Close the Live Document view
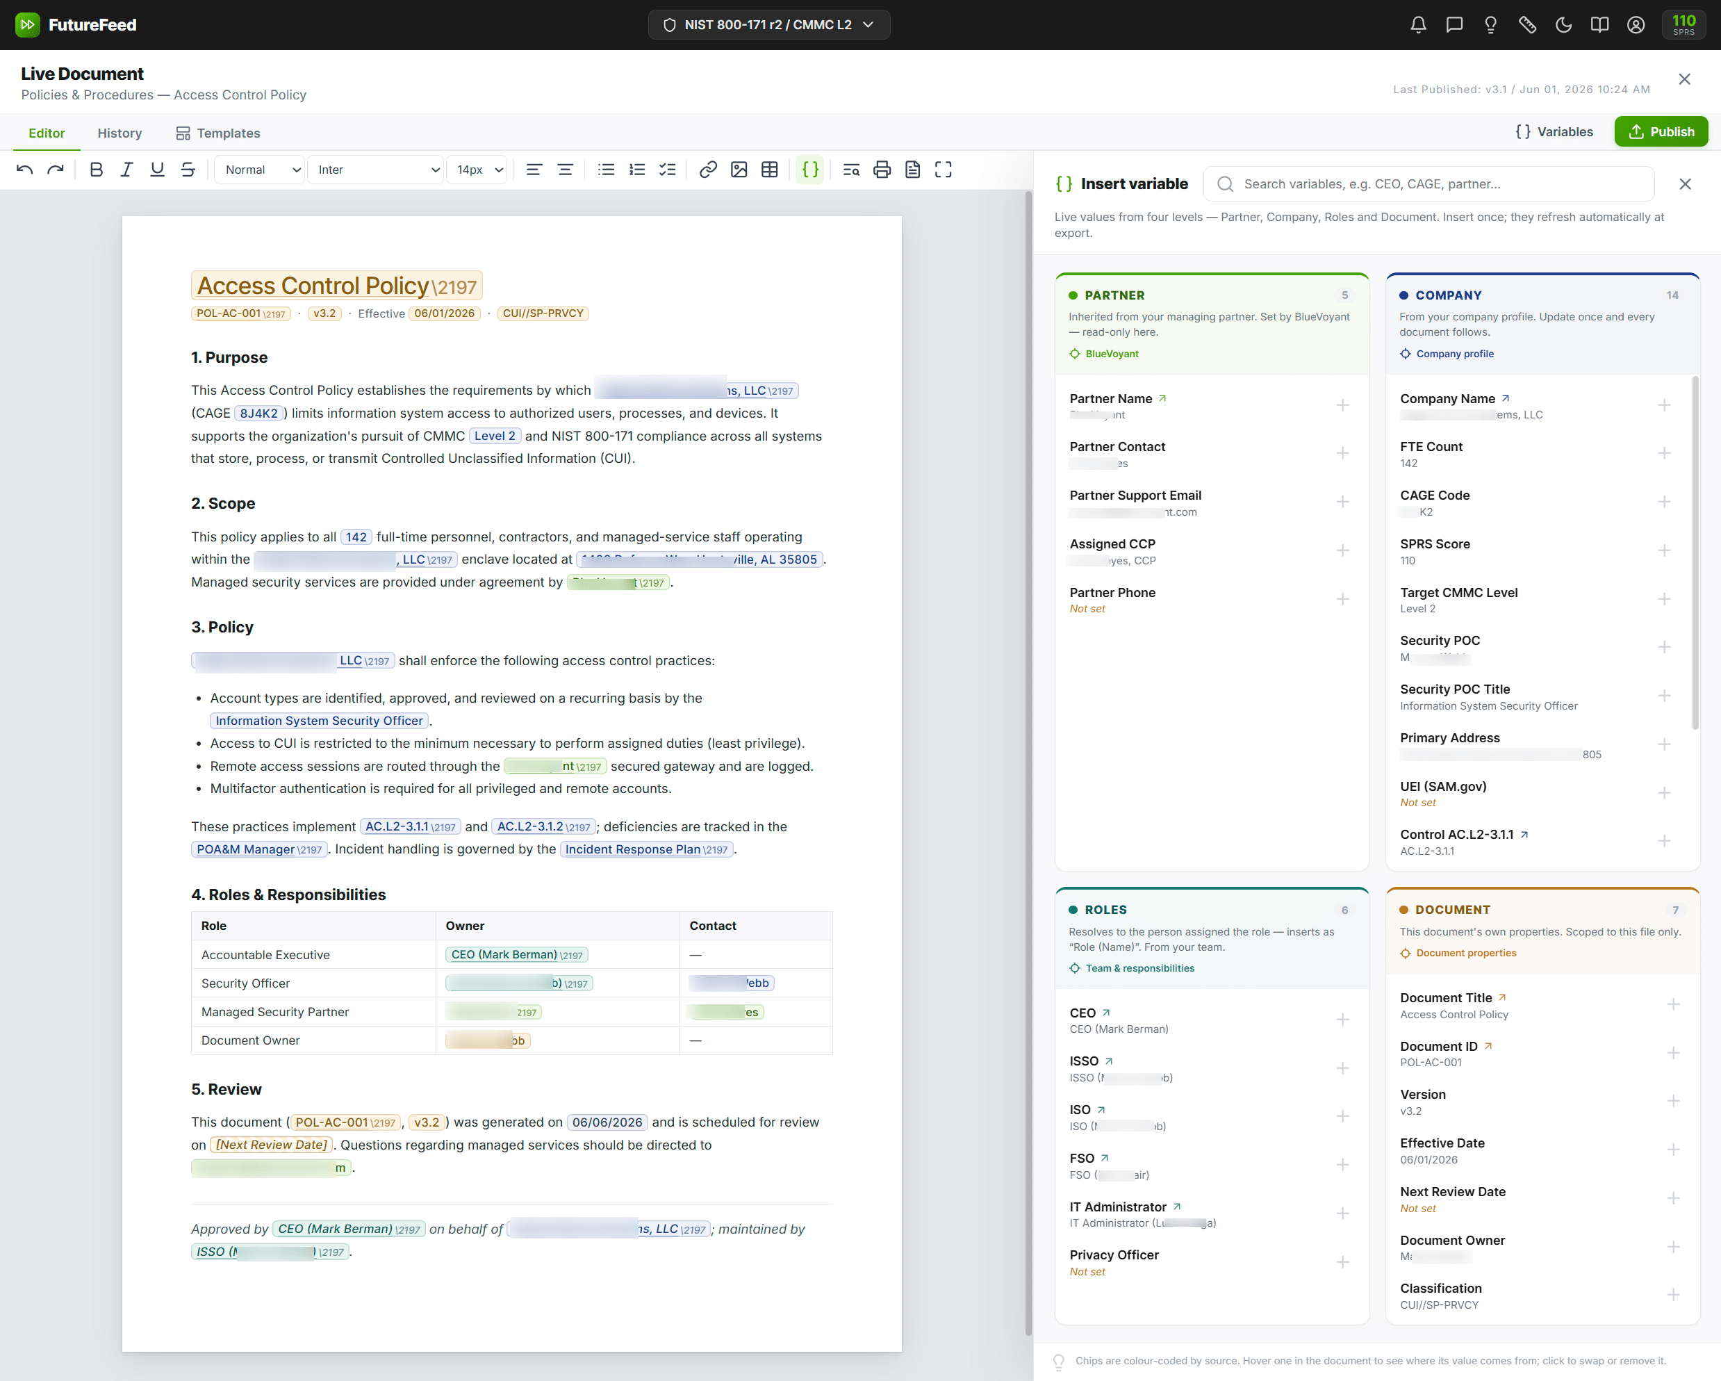1721x1381 pixels. [1684, 79]
